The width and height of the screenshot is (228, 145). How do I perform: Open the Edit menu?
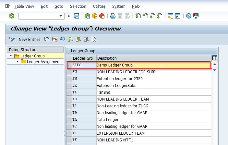tap(44, 6)
